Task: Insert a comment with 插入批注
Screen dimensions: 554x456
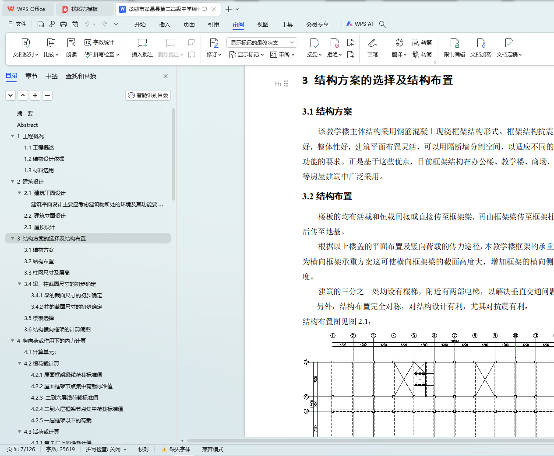Action: pos(142,48)
